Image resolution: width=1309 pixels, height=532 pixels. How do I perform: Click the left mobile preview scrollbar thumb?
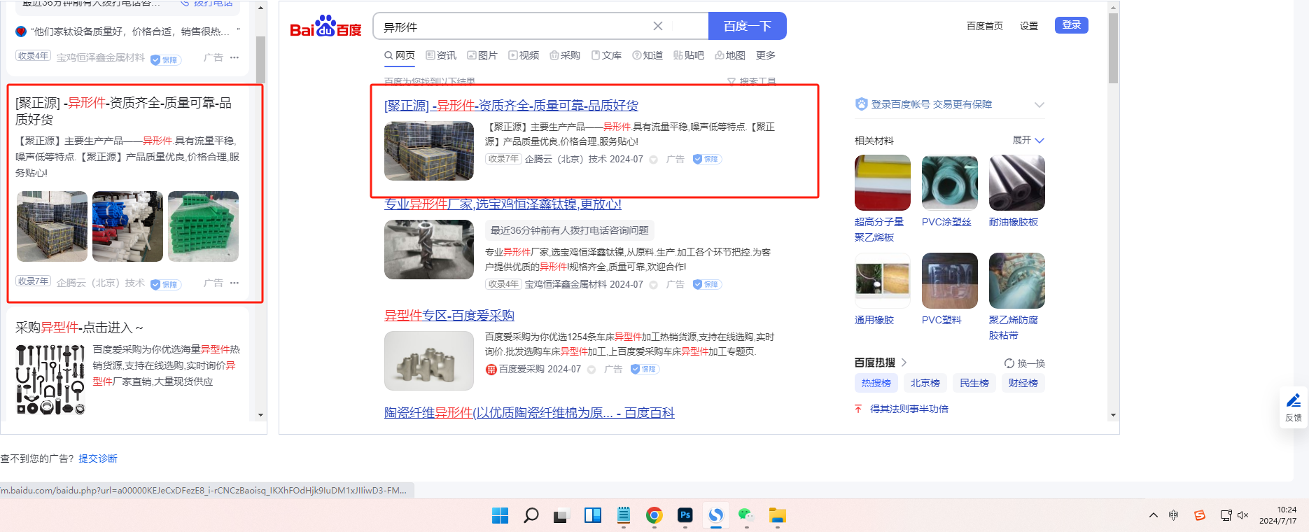click(x=260, y=59)
